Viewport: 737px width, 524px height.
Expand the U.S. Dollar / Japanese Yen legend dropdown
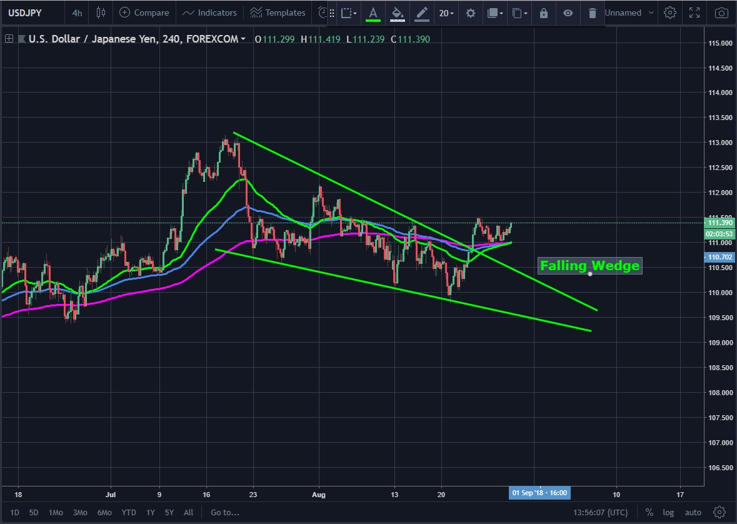[243, 39]
